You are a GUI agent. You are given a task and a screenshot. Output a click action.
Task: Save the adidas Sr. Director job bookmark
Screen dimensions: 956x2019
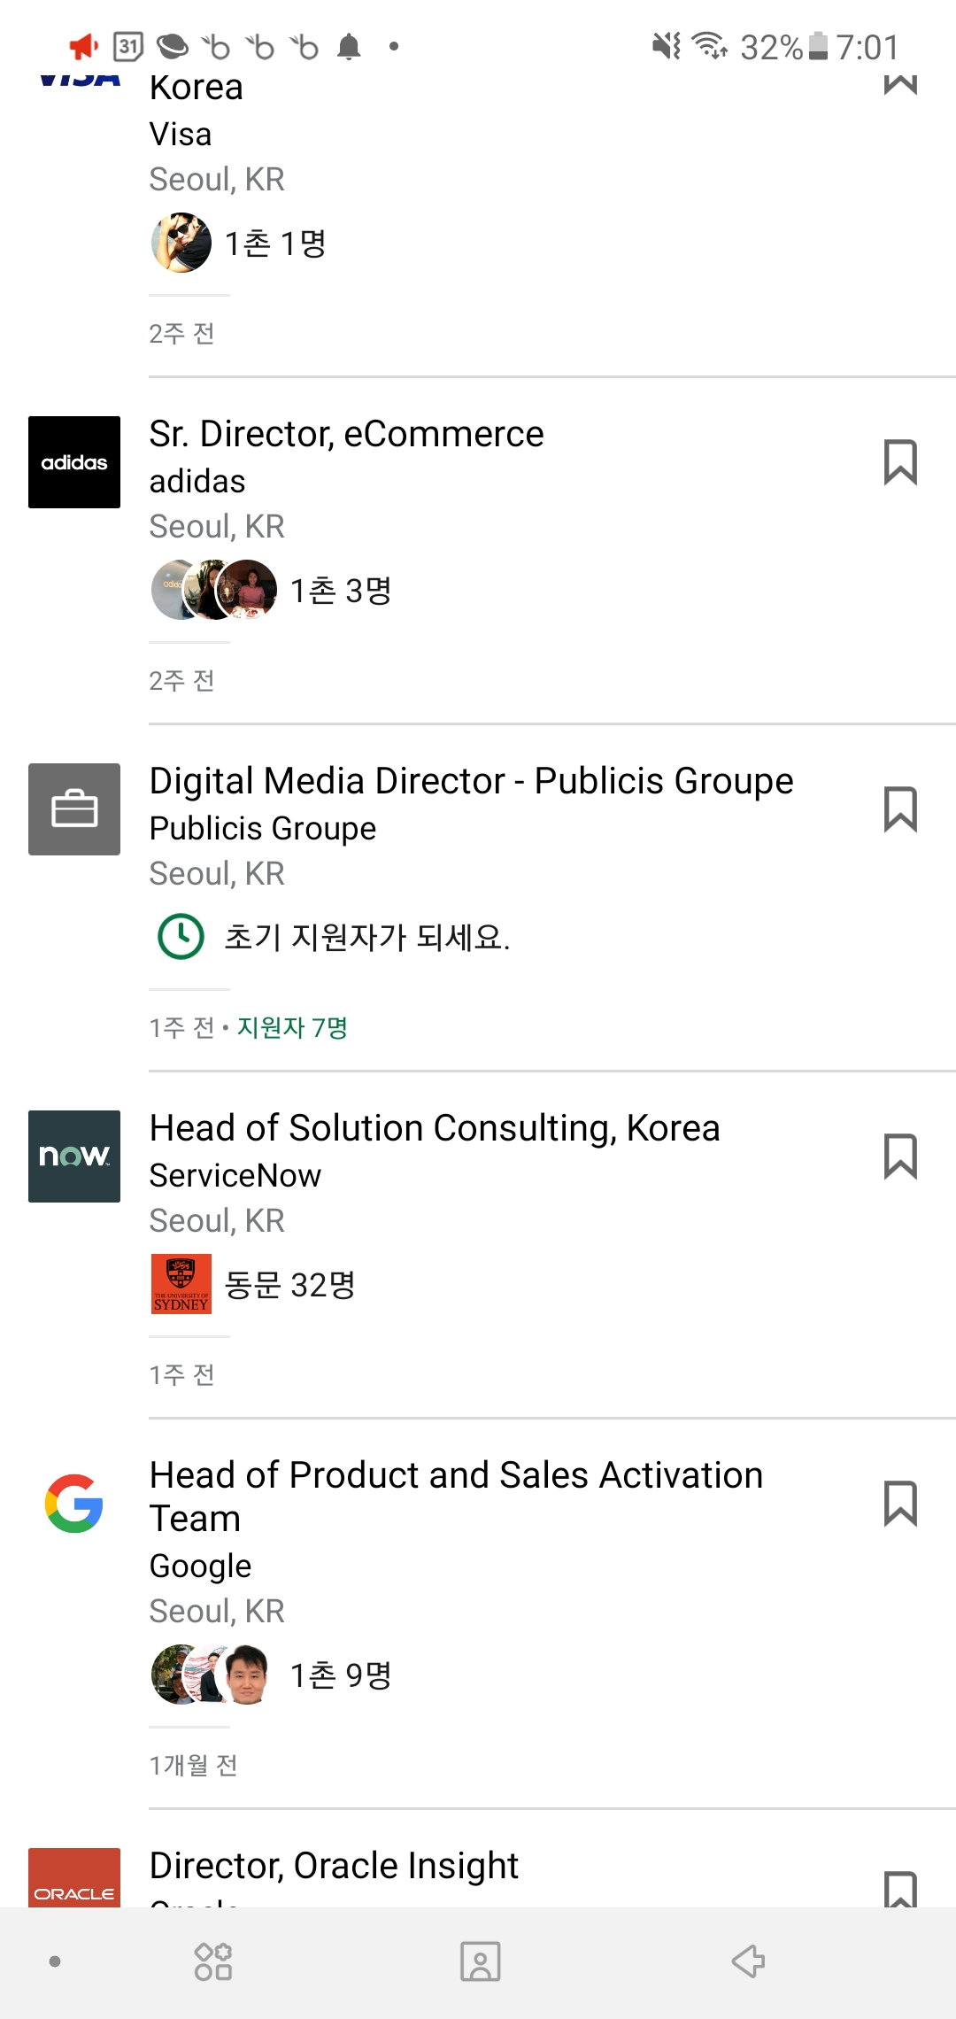pos(899,462)
